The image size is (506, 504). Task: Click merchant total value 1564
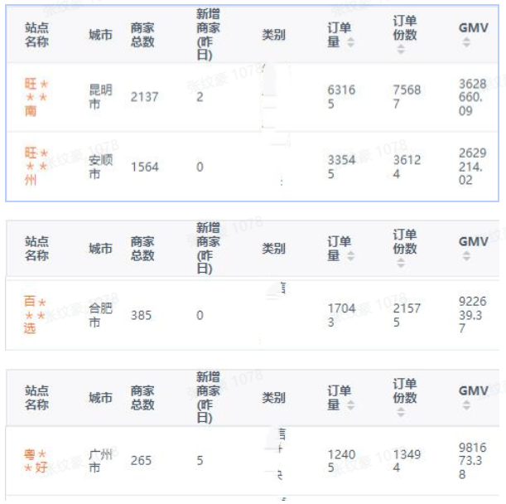point(144,167)
